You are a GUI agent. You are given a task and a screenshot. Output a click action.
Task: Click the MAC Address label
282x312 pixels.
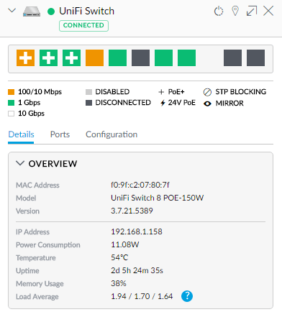coord(37,185)
